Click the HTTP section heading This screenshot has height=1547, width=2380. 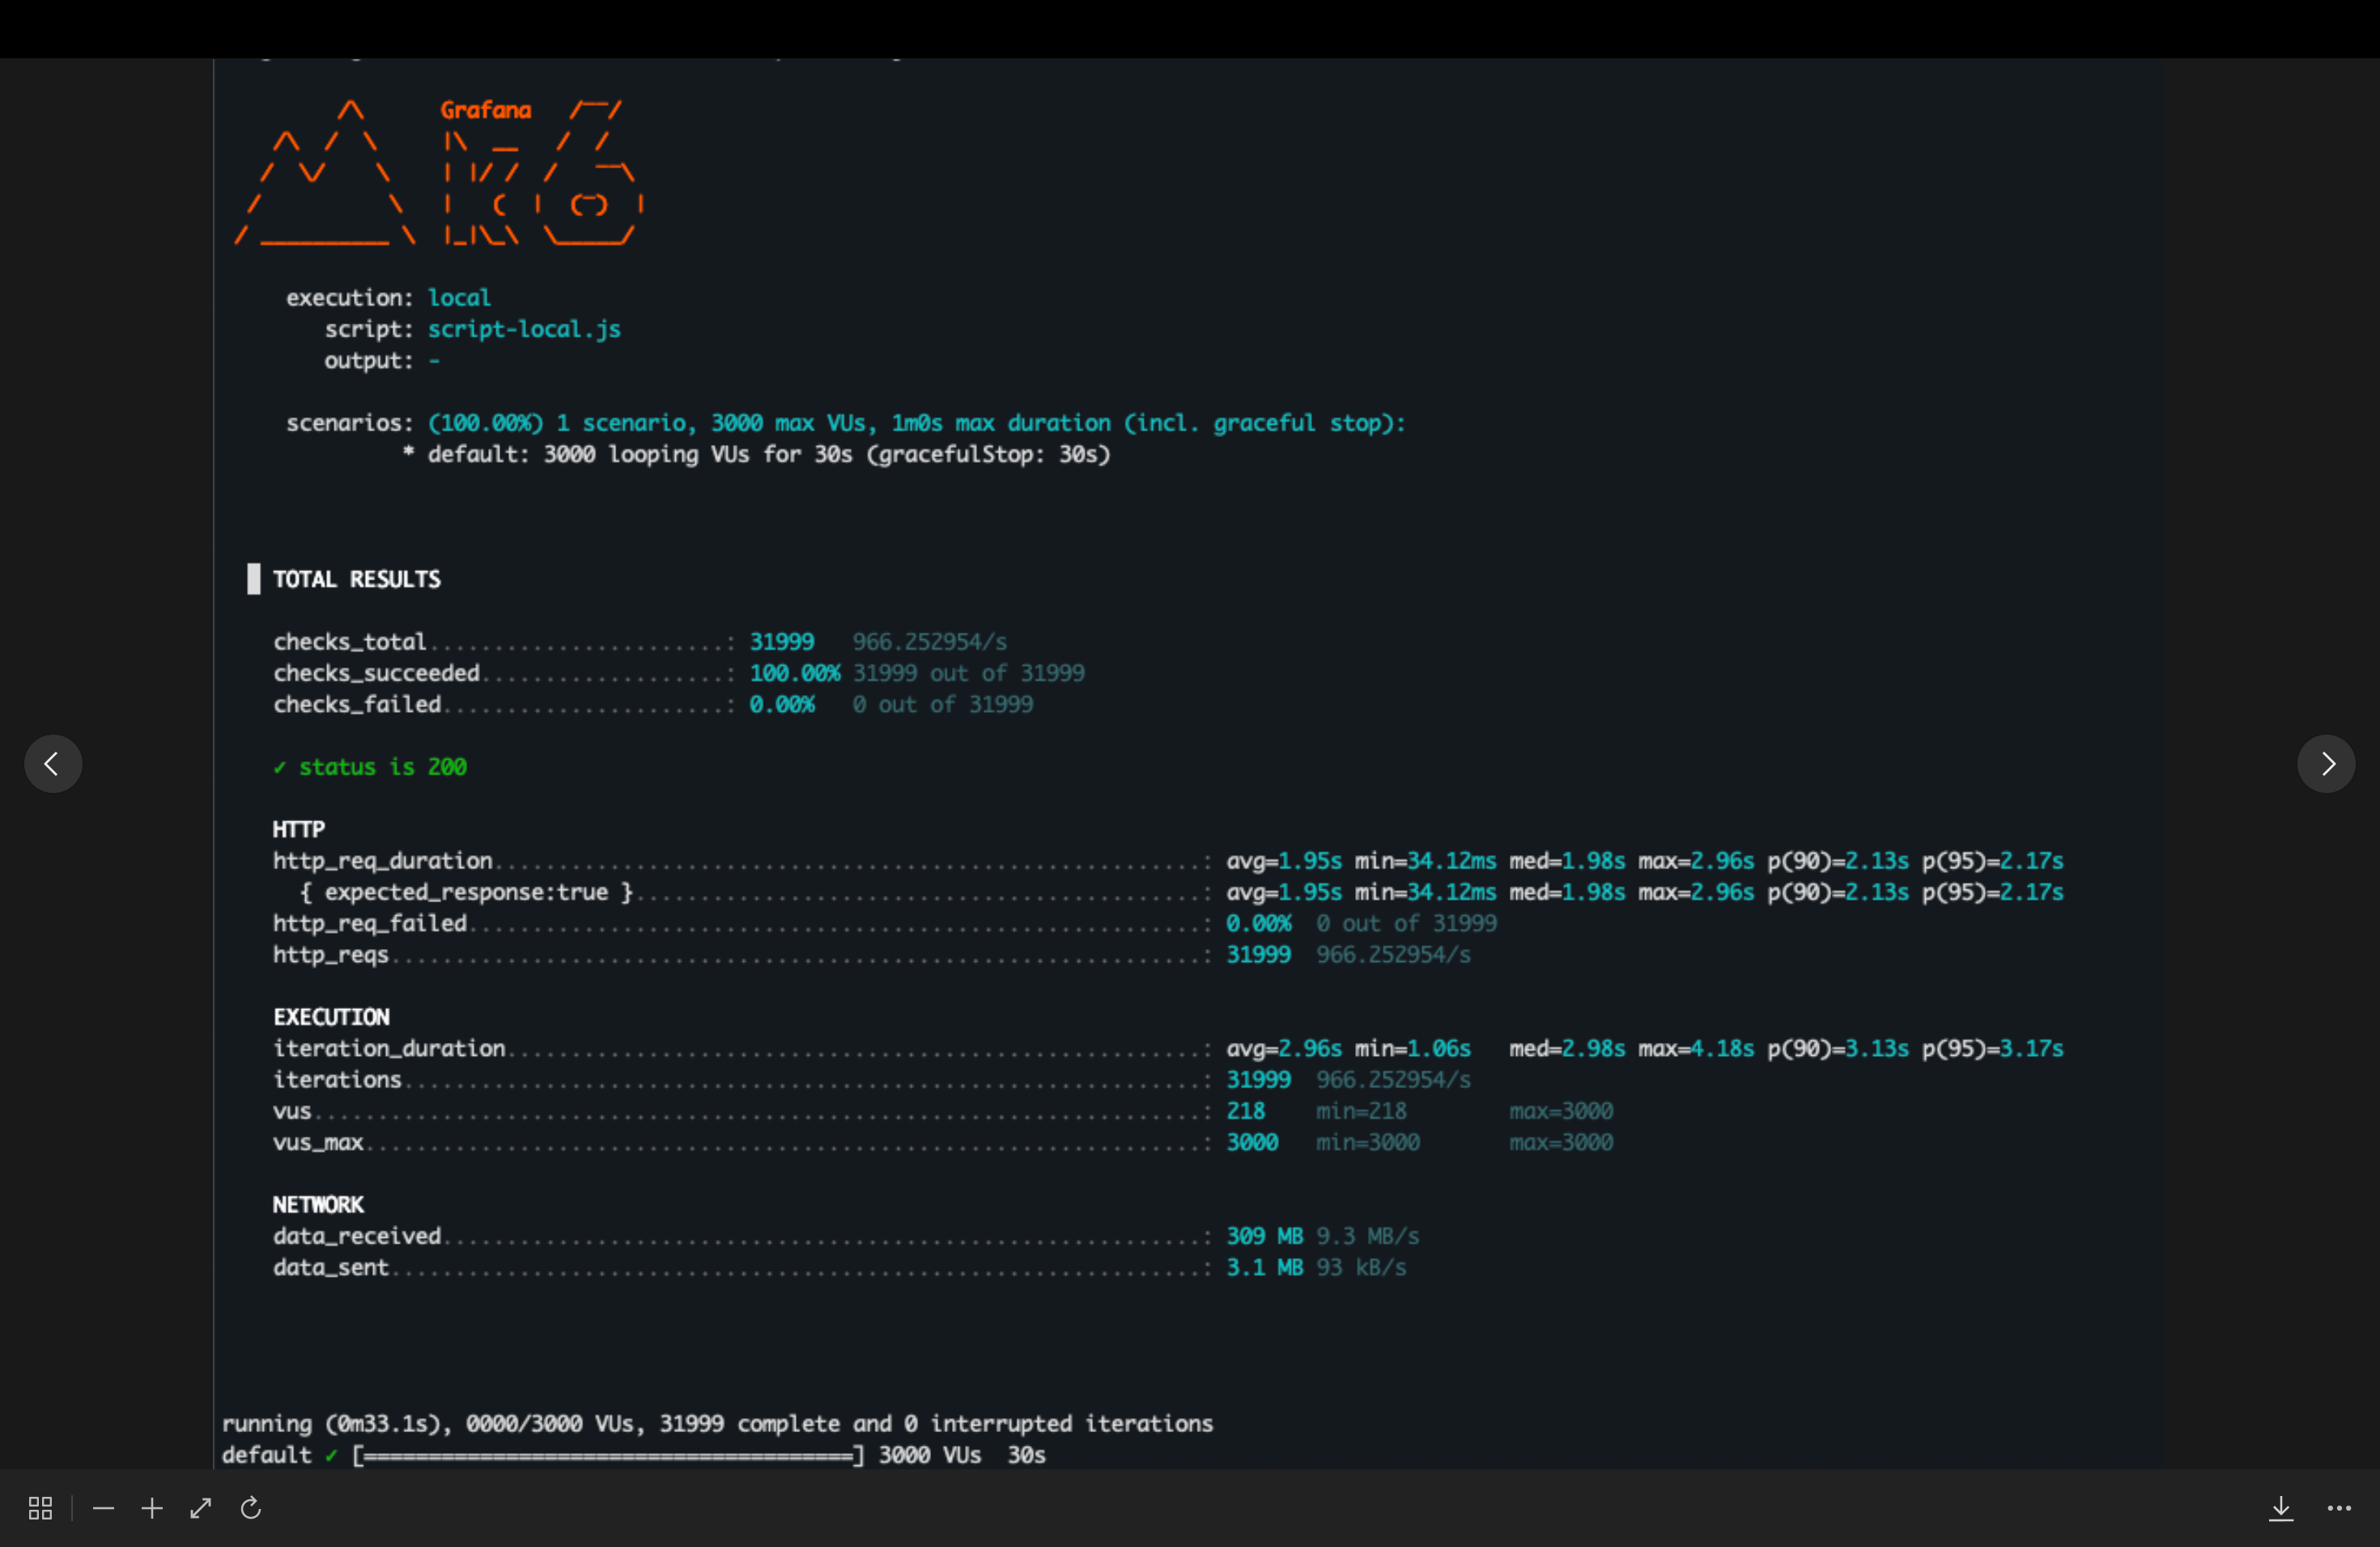(x=298, y=829)
